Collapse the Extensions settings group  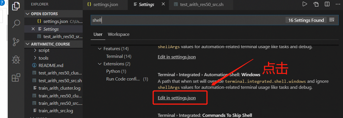pyautogui.click(x=100, y=64)
